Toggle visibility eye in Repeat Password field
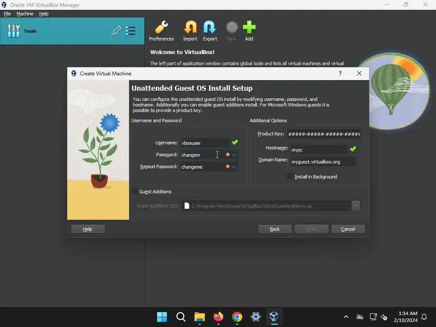The width and height of the screenshot is (436, 327). tap(234, 167)
